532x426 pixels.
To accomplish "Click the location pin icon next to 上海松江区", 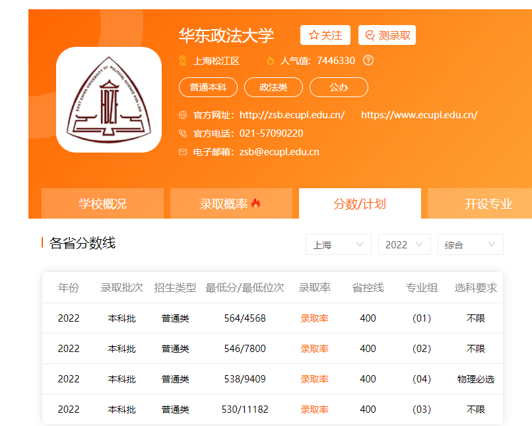I will pyautogui.click(x=183, y=61).
